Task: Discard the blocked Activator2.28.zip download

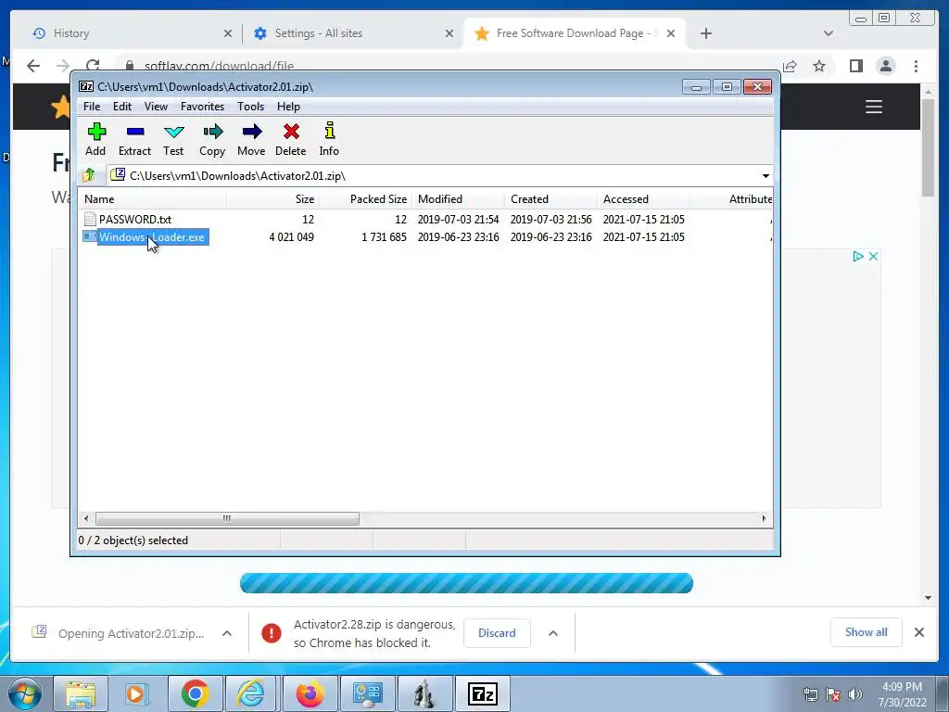Action: pos(497,633)
